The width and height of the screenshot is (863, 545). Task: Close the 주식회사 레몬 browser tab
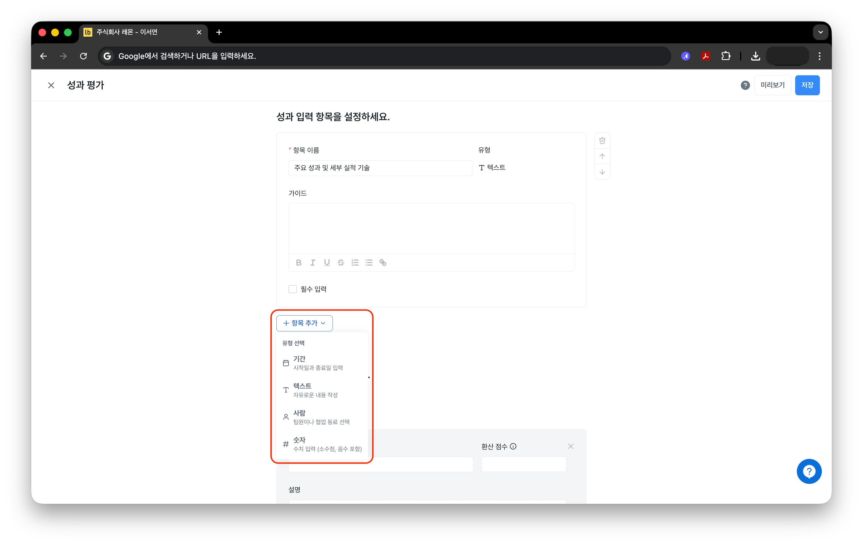(199, 32)
